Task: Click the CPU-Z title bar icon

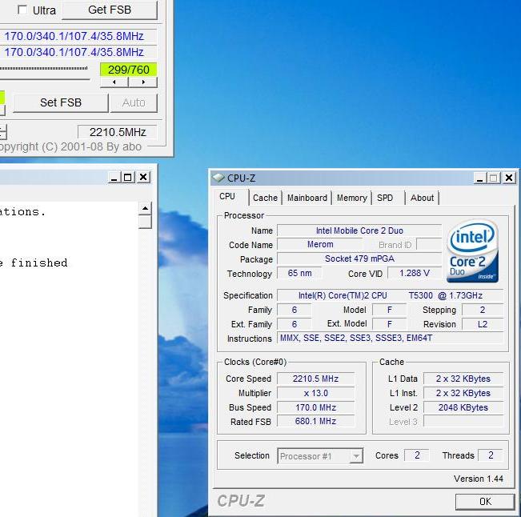Action: (218, 178)
